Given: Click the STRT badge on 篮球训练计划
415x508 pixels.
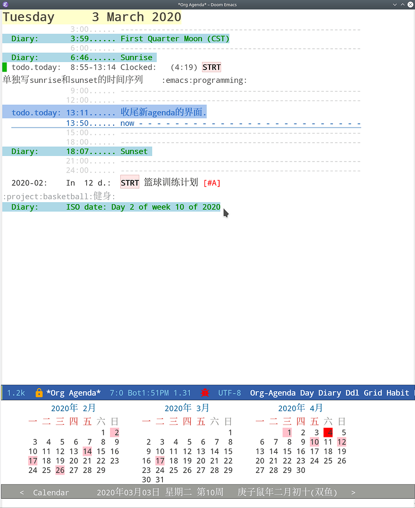Looking at the screenshot, I should (129, 183).
